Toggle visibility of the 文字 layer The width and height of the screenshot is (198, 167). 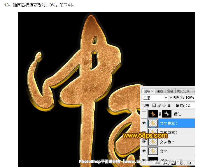(144, 151)
